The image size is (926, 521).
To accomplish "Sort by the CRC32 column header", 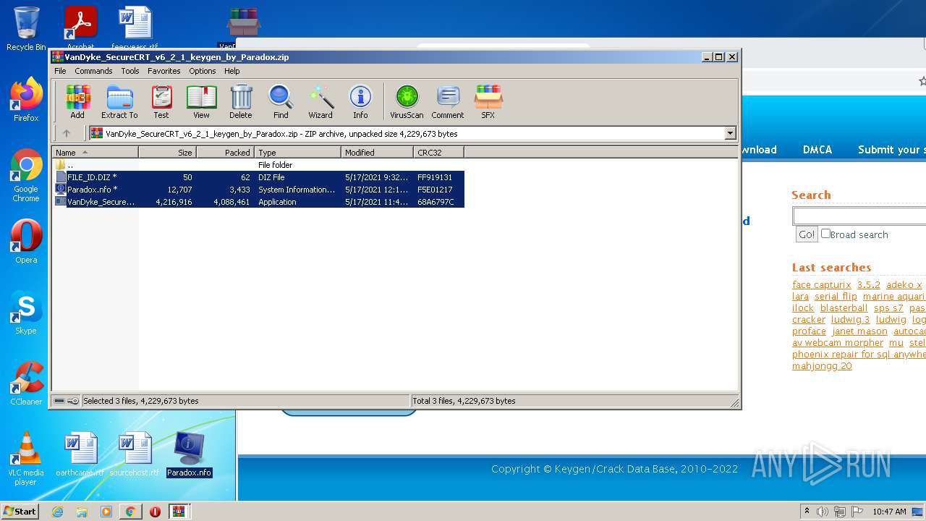I will [438, 153].
